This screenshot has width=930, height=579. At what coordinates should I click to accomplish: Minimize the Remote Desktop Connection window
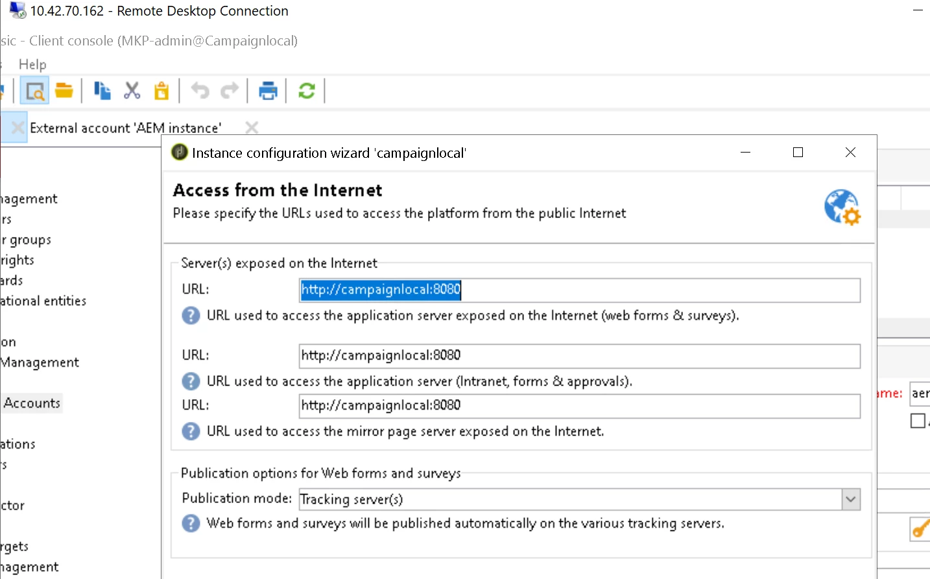coord(917,10)
